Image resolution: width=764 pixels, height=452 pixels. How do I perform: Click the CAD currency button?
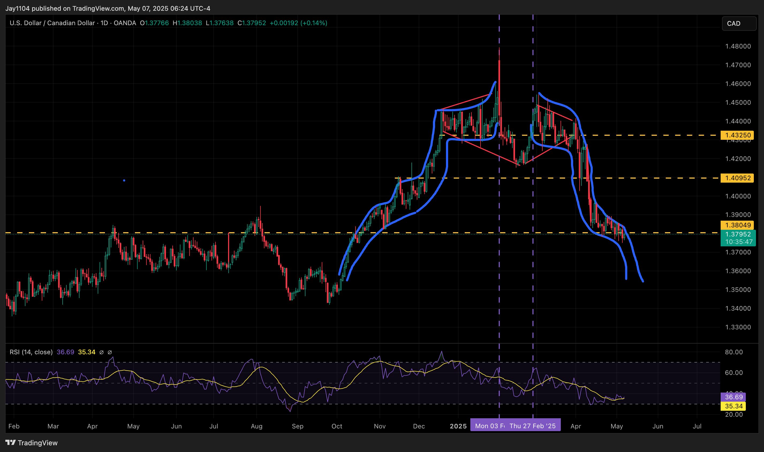click(739, 24)
